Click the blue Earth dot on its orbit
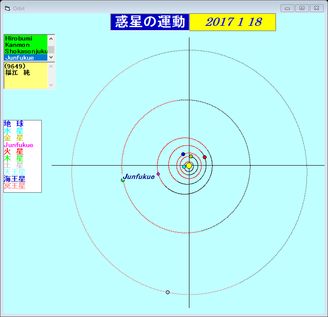328x317 pixels. coord(183,154)
